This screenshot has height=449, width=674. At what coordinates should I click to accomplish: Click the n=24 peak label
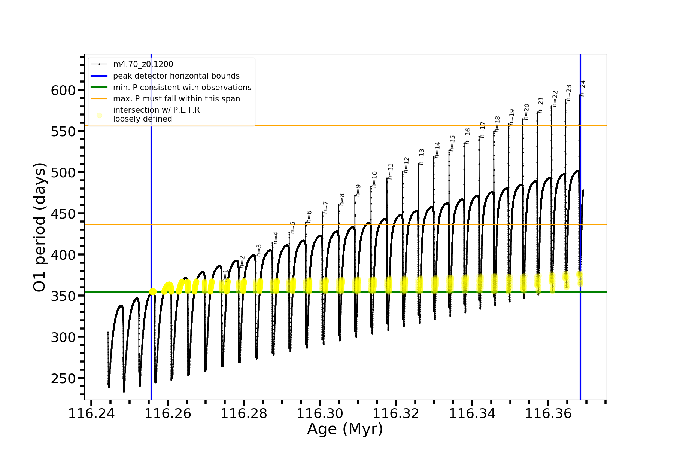582,88
